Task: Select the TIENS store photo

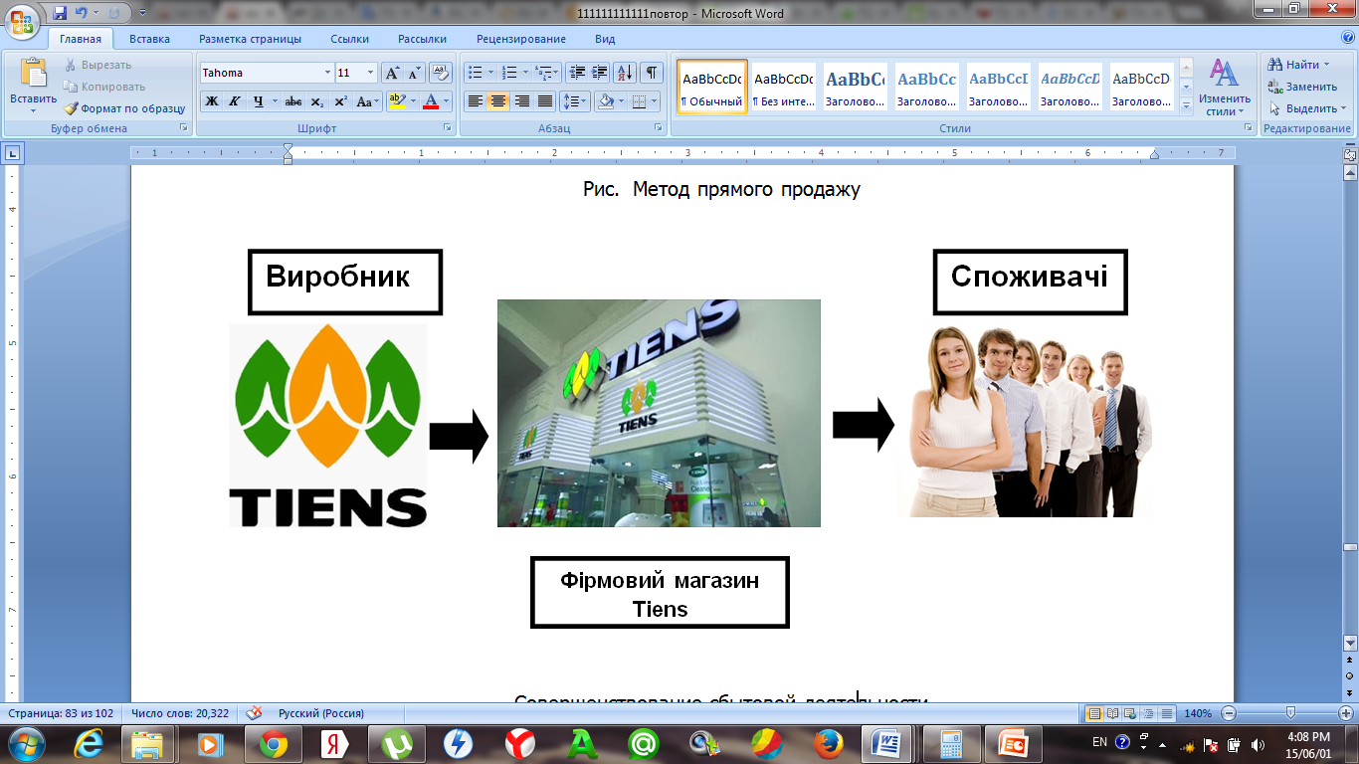Action: [659, 413]
